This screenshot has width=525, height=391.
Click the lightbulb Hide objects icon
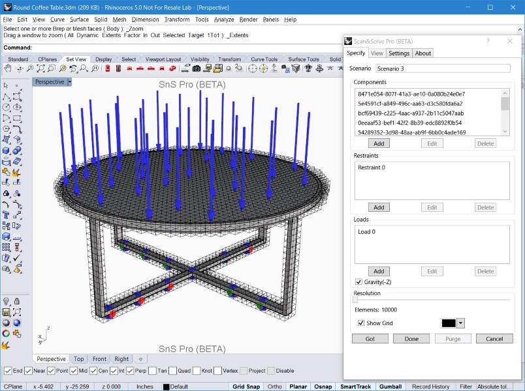coord(6,302)
